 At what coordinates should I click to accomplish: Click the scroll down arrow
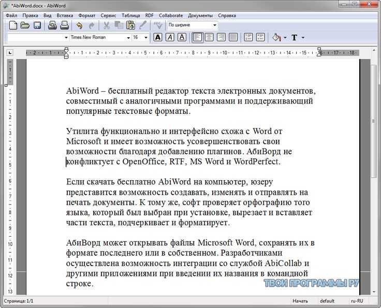coord(374,292)
